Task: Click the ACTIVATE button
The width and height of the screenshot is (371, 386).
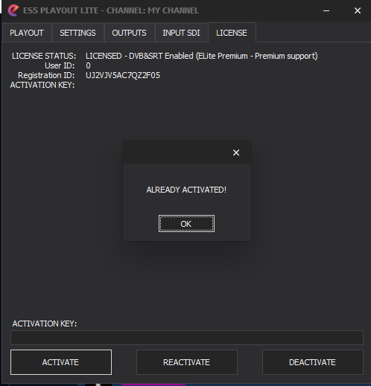Action: tap(61, 362)
